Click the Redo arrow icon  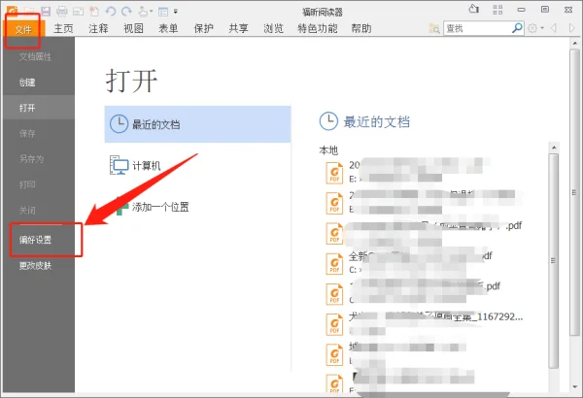[126, 12]
